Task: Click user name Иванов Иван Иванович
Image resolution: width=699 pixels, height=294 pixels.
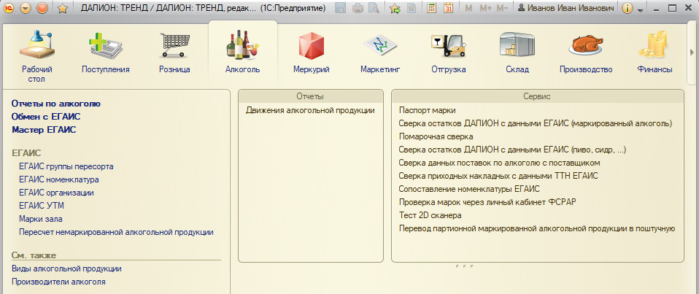Action: [566, 8]
